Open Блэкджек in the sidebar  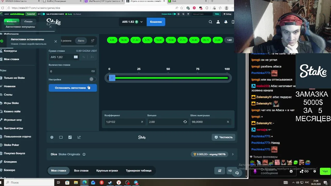(x=10, y=162)
